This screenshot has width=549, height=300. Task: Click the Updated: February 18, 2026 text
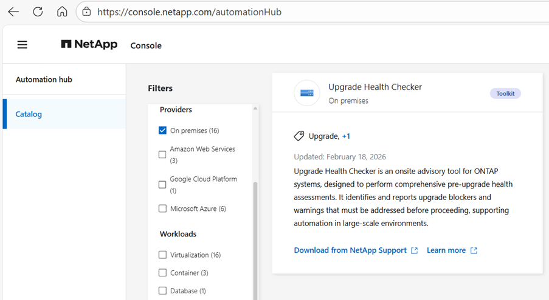[x=340, y=157]
